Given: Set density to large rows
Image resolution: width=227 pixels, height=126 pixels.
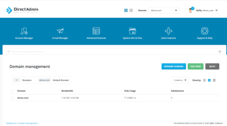Looking at the screenshot, I should 214,80.
